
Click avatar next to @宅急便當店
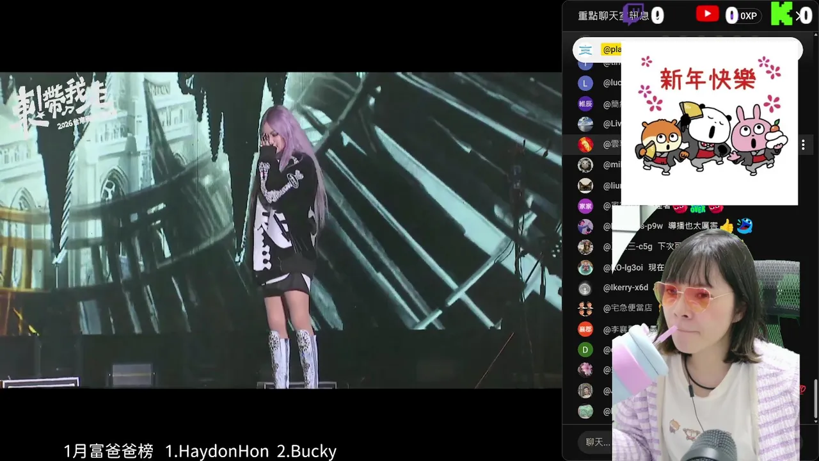[585, 309]
